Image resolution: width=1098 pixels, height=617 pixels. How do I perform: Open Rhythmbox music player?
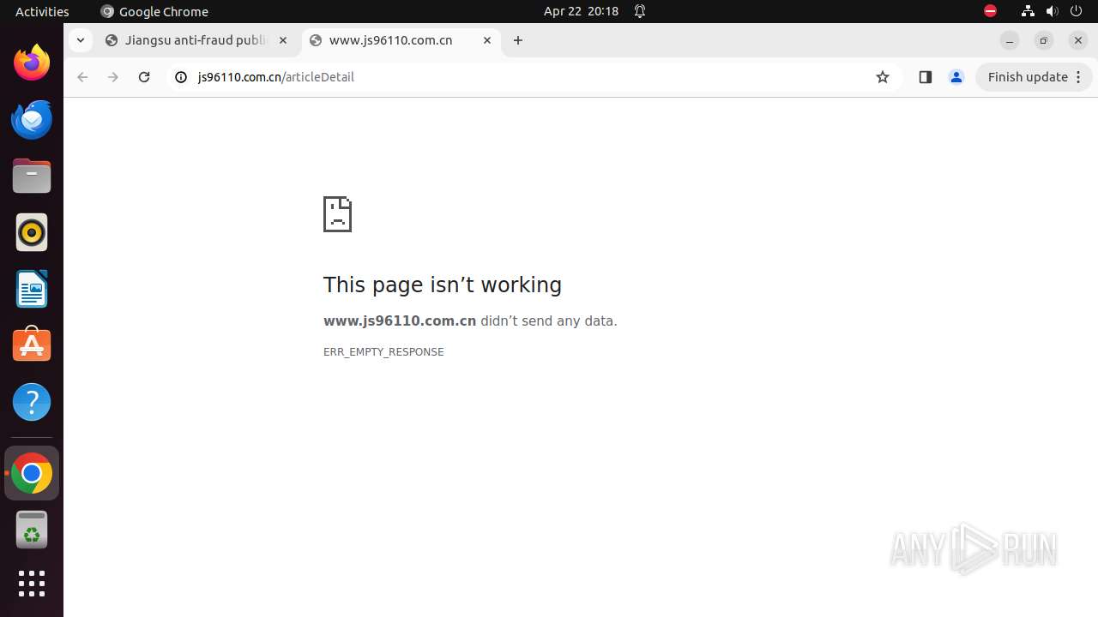click(32, 232)
